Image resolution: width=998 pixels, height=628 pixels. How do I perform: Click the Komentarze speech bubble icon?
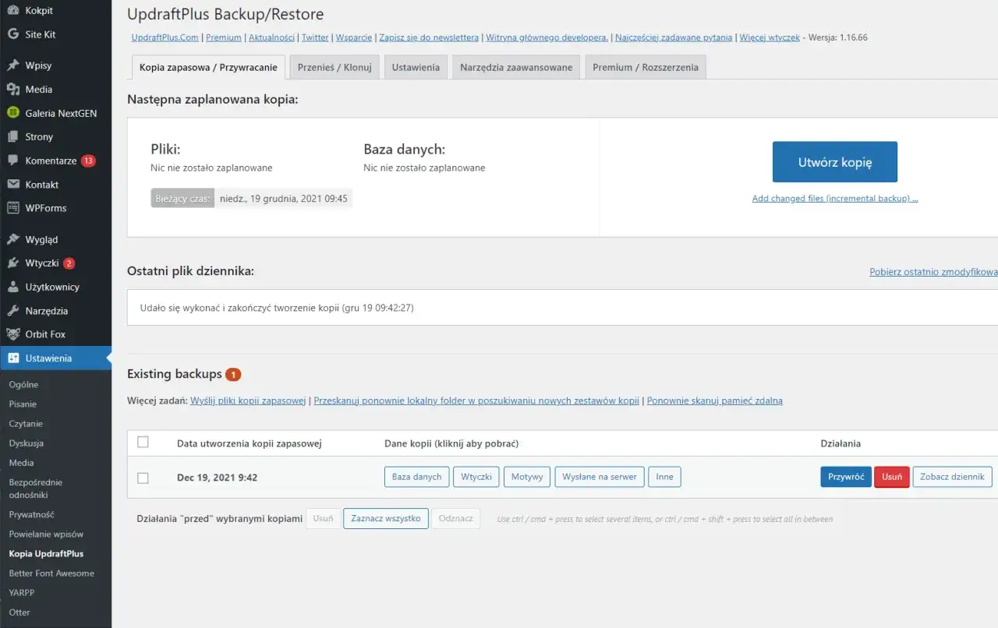pyautogui.click(x=12, y=161)
